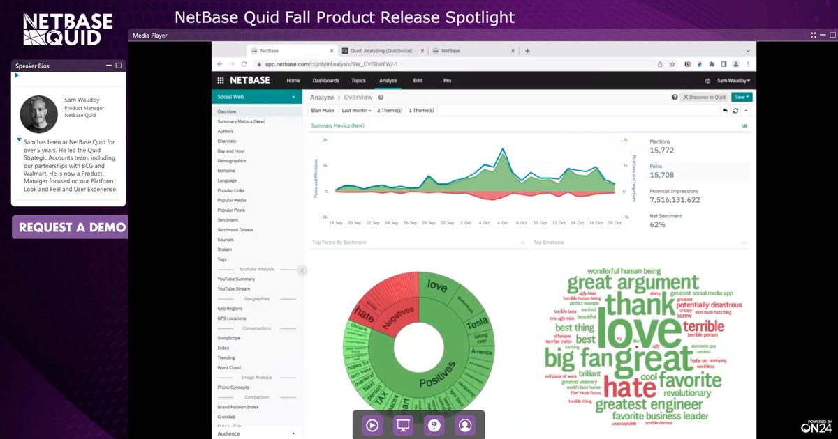Open the Save dropdown button

point(742,98)
